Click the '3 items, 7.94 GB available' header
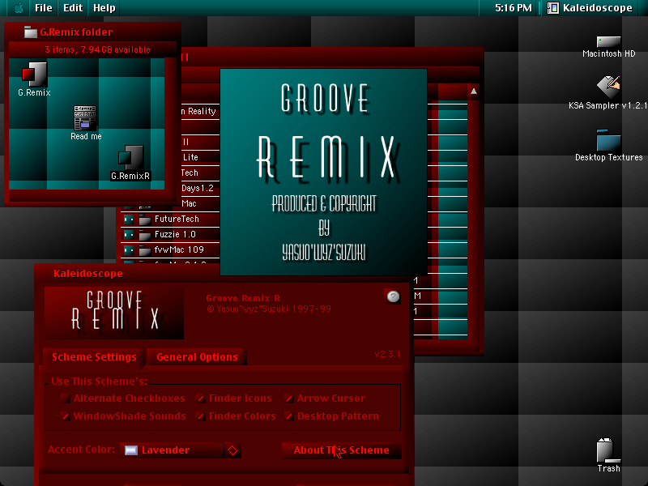 pos(97,49)
